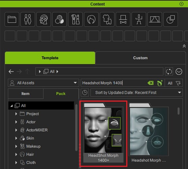Collapse the top category bar with double chevron
This screenshot has height=169, width=188.
pyautogui.click(x=184, y=46)
